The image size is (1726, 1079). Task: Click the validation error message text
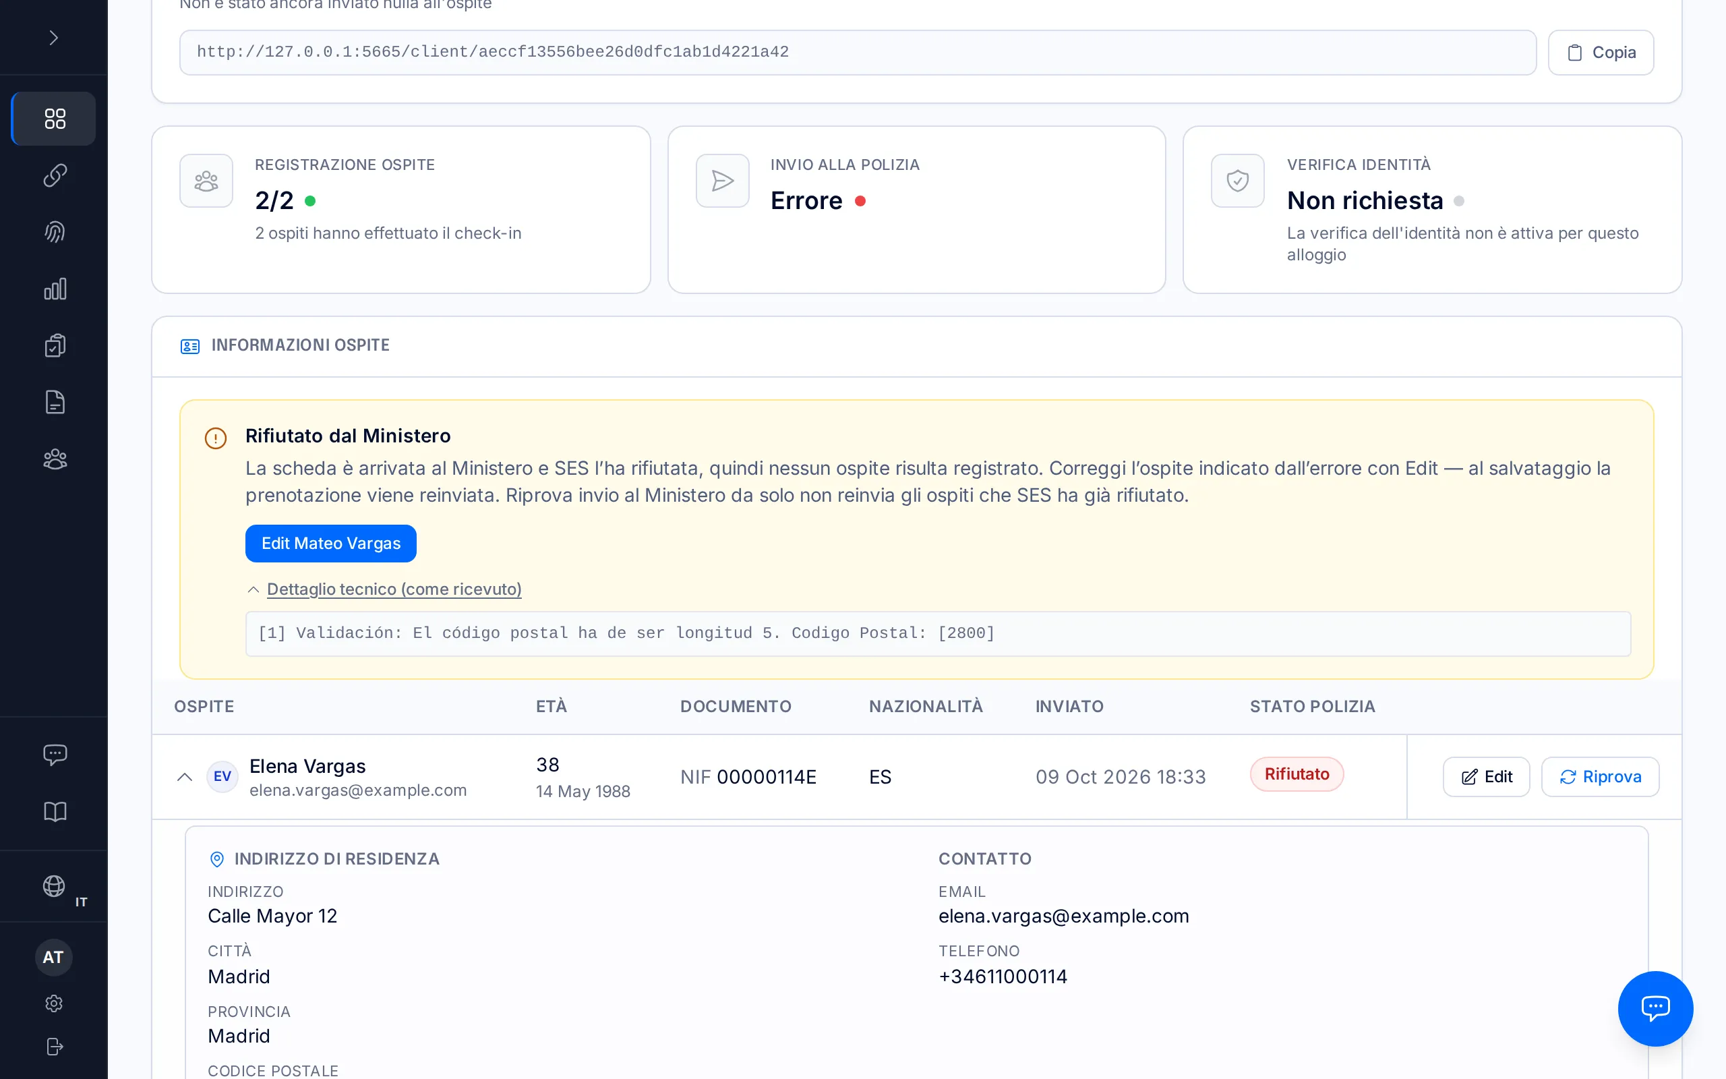click(626, 633)
